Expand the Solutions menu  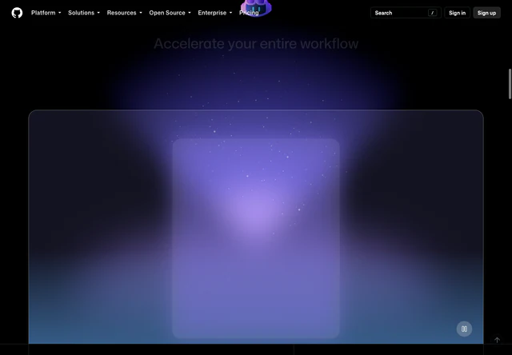tap(84, 13)
